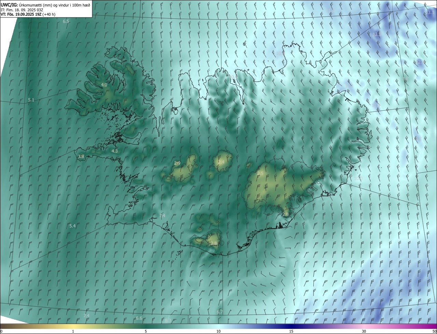Click the '13.1' value label on the map
The width and height of the screenshot is (437, 334).
pos(430,12)
